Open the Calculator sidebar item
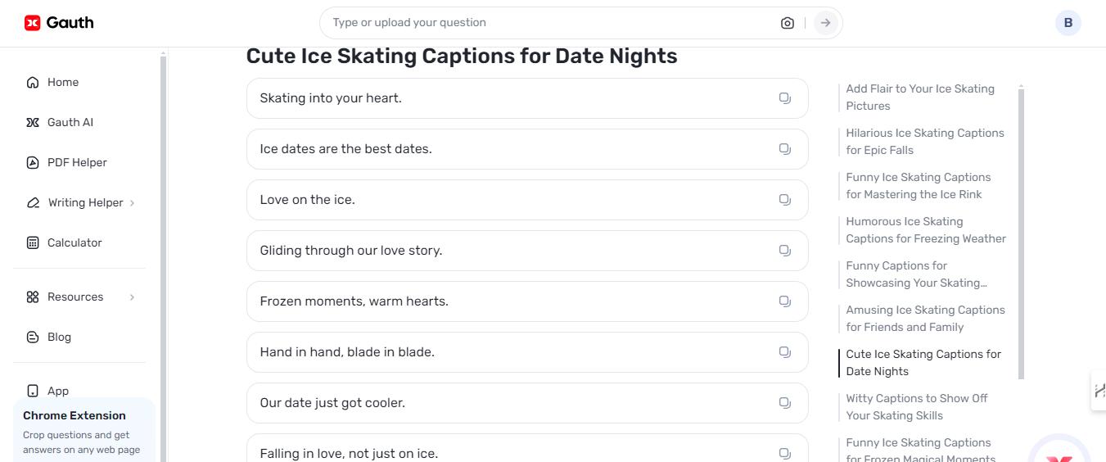The width and height of the screenshot is (1106, 462). click(74, 242)
